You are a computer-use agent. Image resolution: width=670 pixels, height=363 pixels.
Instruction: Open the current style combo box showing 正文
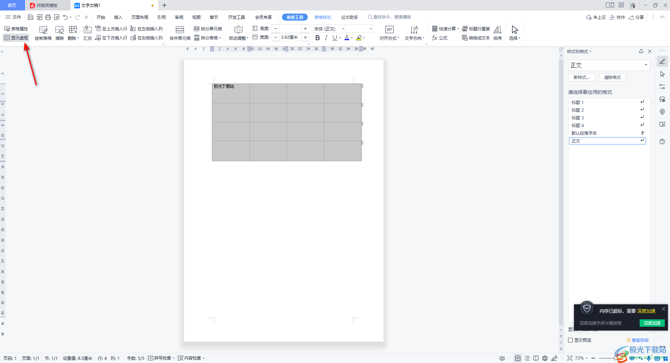pyautogui.click(x=609, y=65)
